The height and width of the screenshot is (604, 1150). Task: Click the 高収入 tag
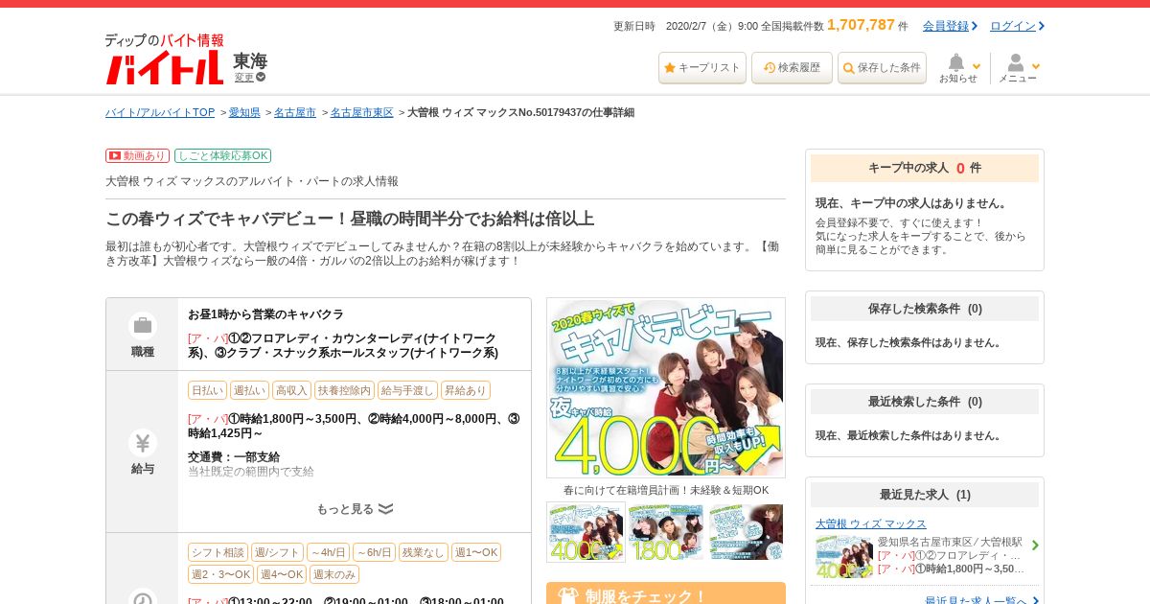coord(291,390)
